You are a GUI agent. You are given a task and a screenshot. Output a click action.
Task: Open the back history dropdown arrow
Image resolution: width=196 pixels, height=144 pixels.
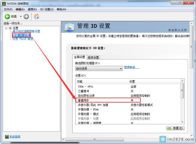[21, 16]
